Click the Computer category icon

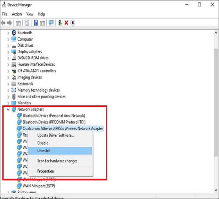(14, 39)
